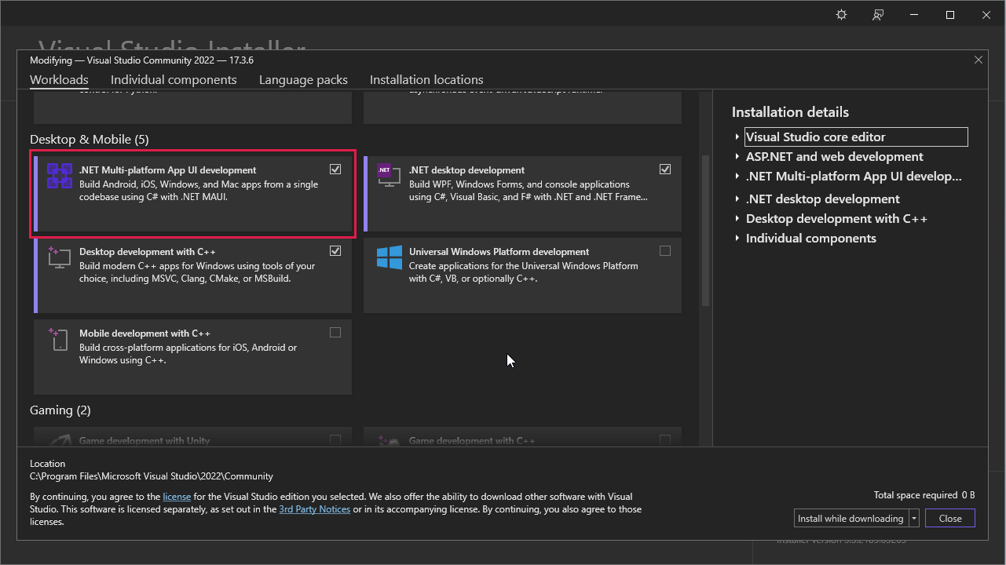The width and height of the screenshot is (1006, 565).
Task: Uncheck .NET desktop development workload
Action: coord(665,169)
